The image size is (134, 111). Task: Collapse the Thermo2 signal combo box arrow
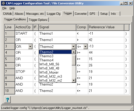click(x=73, y=47)
